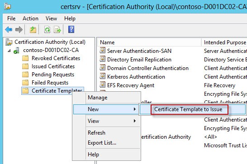The width and height of the screenshot is (247, 164).
Task: Collapse the contoso-D001DC02-CA tree node
Action: click(9, 51)
